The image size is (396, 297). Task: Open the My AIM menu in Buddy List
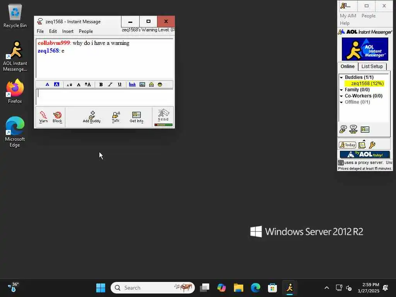348,15
